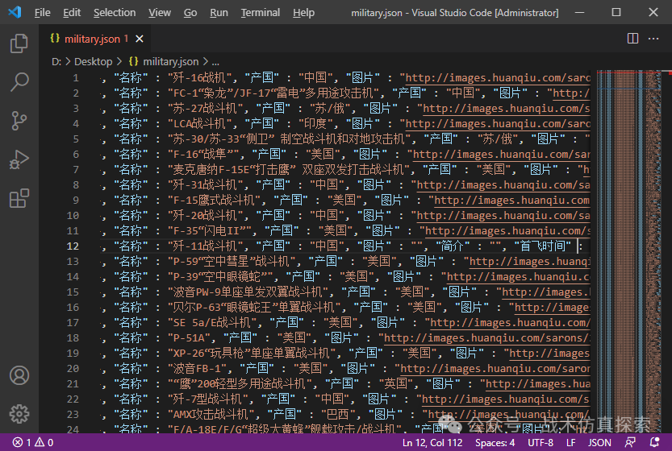This screenshot has height=451, width=672.
Task: Click text "波音FB-1" on line 20
Action: pos(197,368)
